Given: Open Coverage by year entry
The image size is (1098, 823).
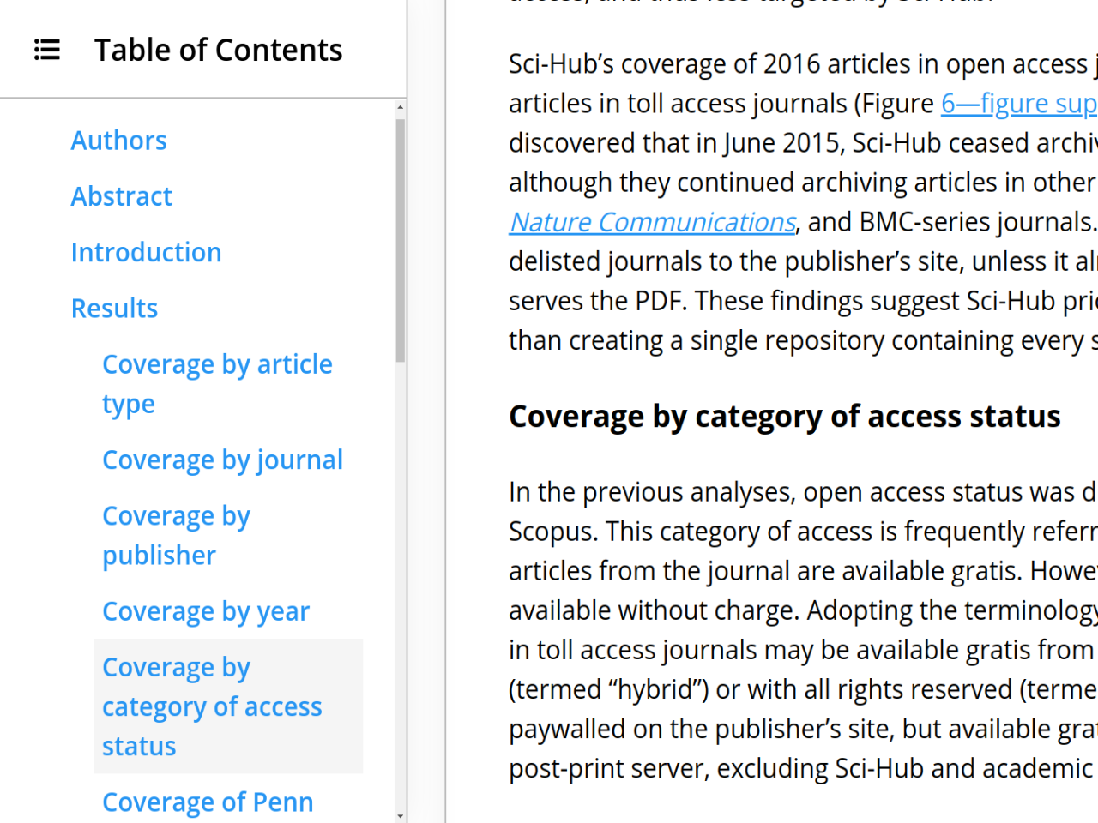Looking at the screenshot, I should [206, 612].
